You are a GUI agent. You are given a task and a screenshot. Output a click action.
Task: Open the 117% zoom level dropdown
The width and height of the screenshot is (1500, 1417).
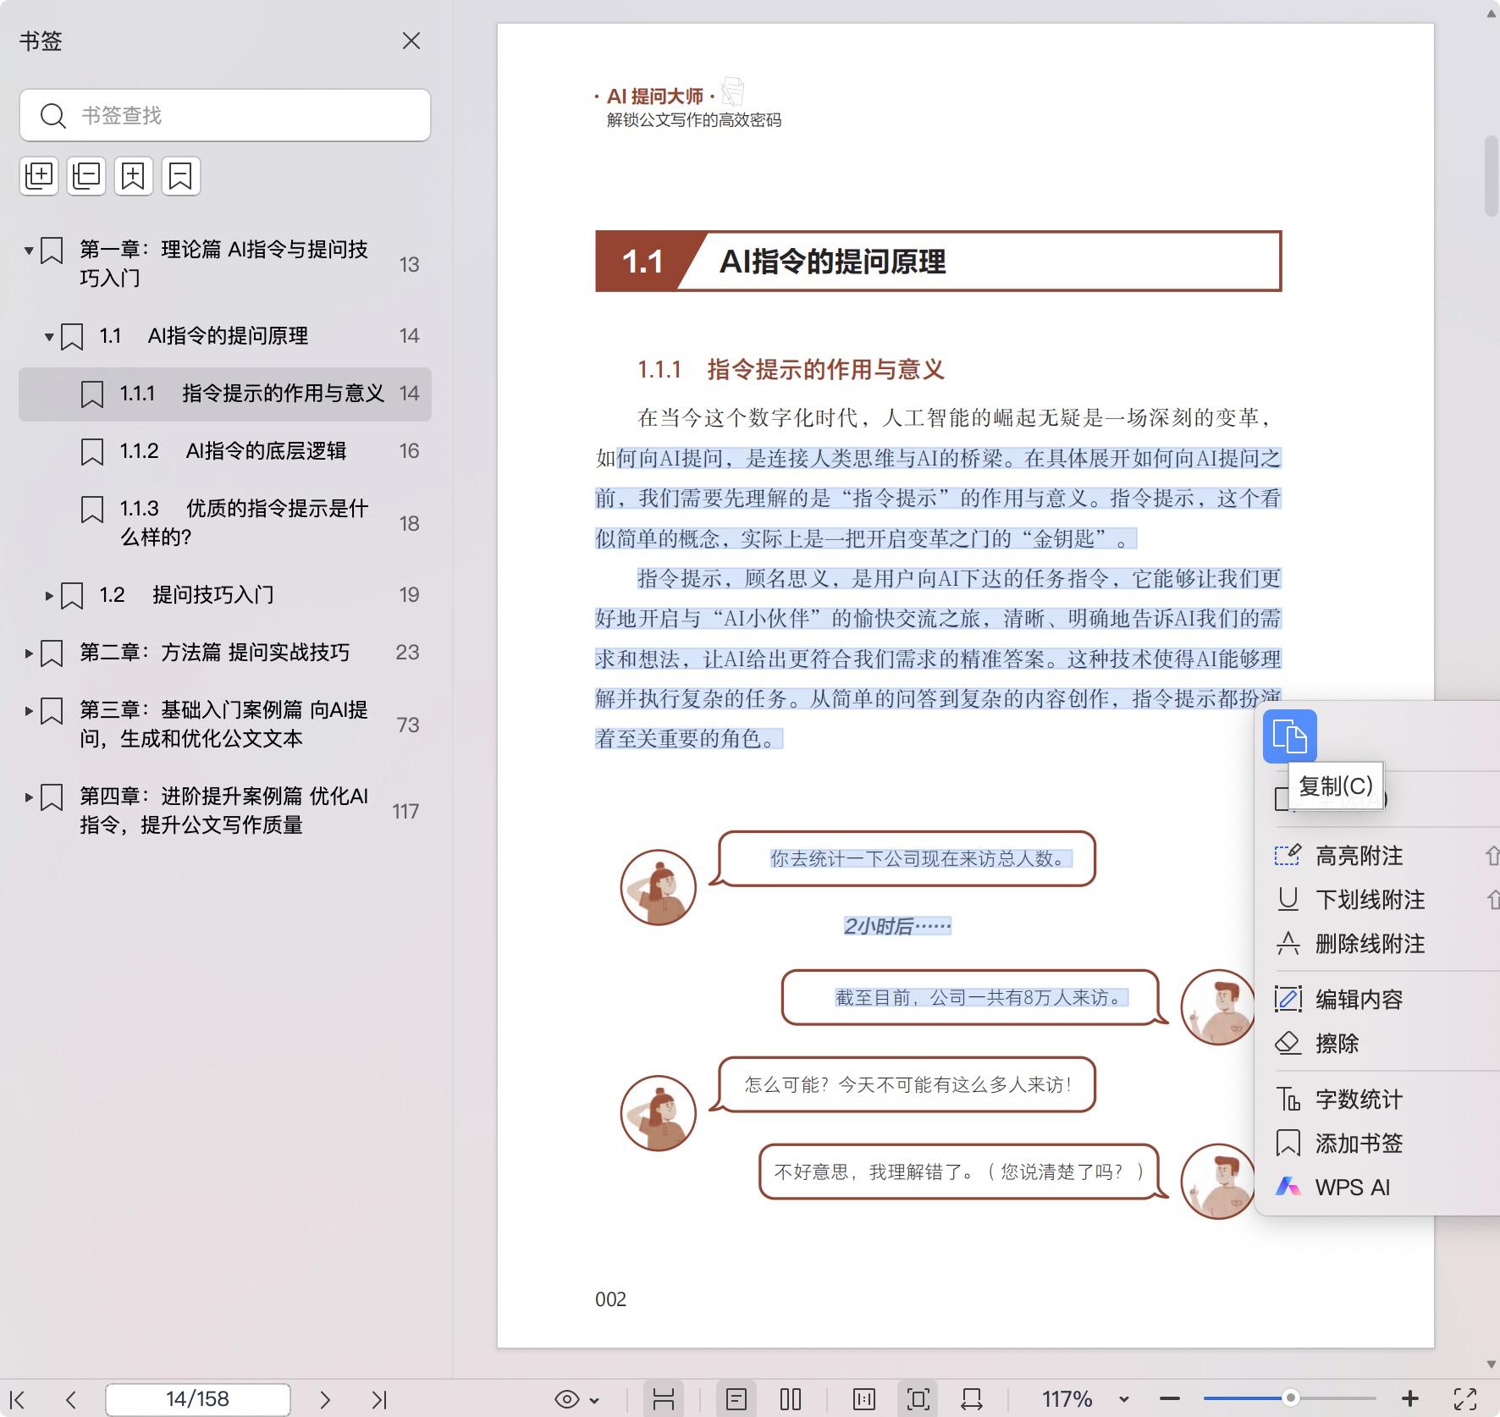1123,1400
